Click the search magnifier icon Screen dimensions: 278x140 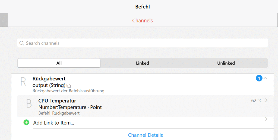point(22,43)
